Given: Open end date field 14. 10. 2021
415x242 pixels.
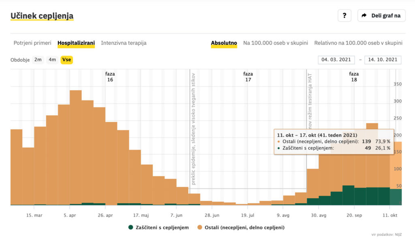Looking at the screenshot, I should point(383,60).
